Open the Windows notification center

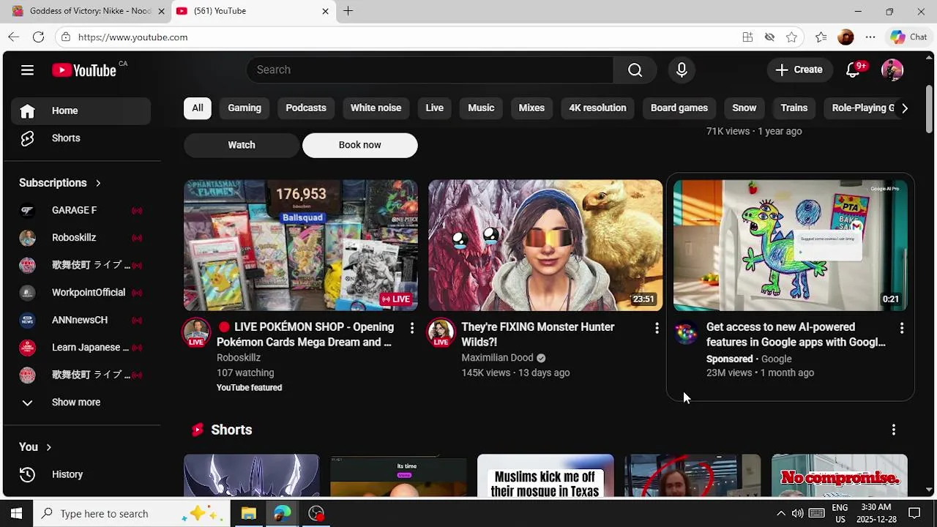tap(914, 513)
